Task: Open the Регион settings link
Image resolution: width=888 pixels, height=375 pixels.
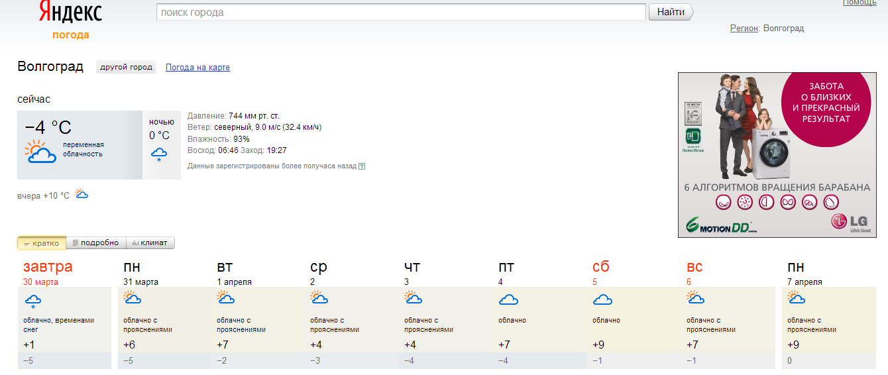Action: (744, 28)
